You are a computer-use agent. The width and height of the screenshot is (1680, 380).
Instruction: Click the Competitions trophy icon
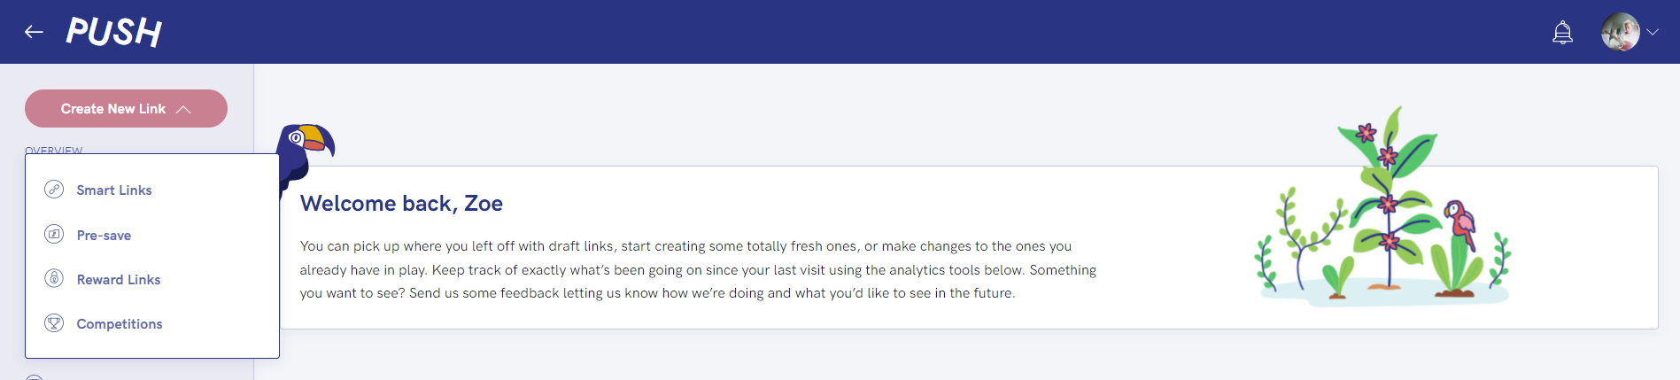coord(54,323)
